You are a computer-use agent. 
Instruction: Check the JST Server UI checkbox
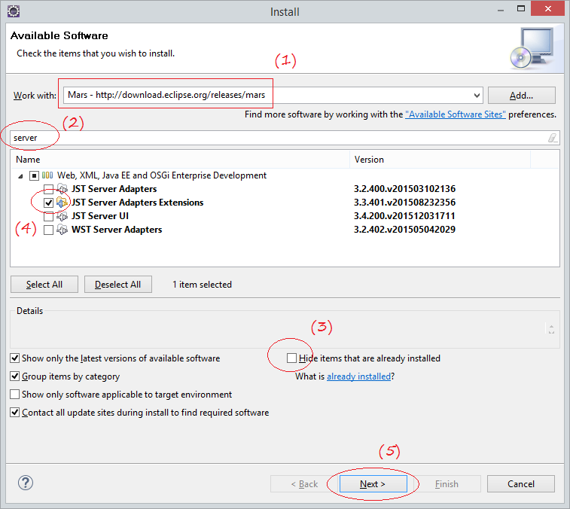pyautogui.click(x=48, y=216)
